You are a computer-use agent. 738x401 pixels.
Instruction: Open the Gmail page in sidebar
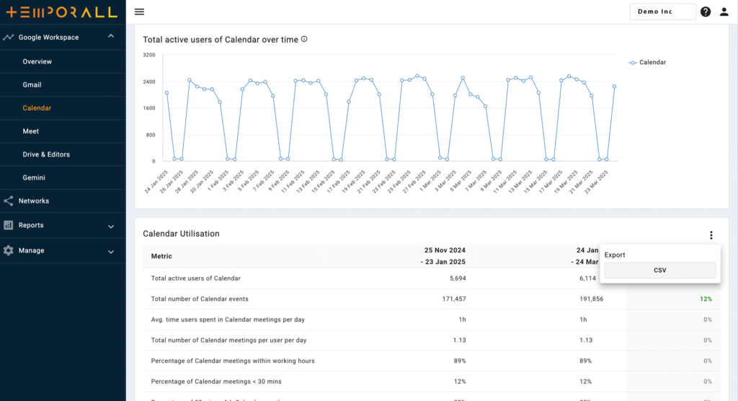coord(32,85)
